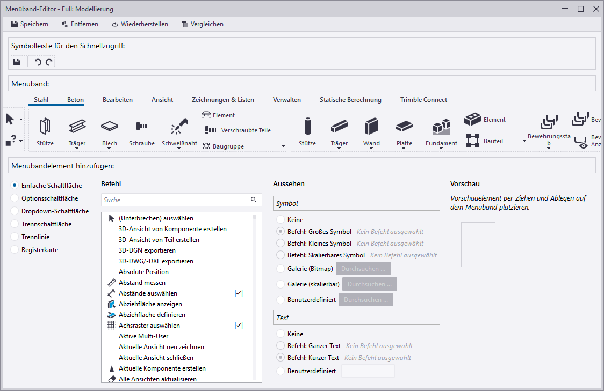Select the Fundament foundation icon
The width and height of the screenshot is (604, 391).
pyautogui.click(x=441, y=127)
